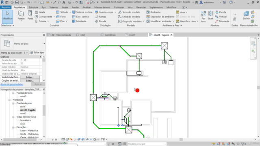The height and width of the screenshot is (146, 260).
Task: Choose the Componente tool
Action: 43,17
